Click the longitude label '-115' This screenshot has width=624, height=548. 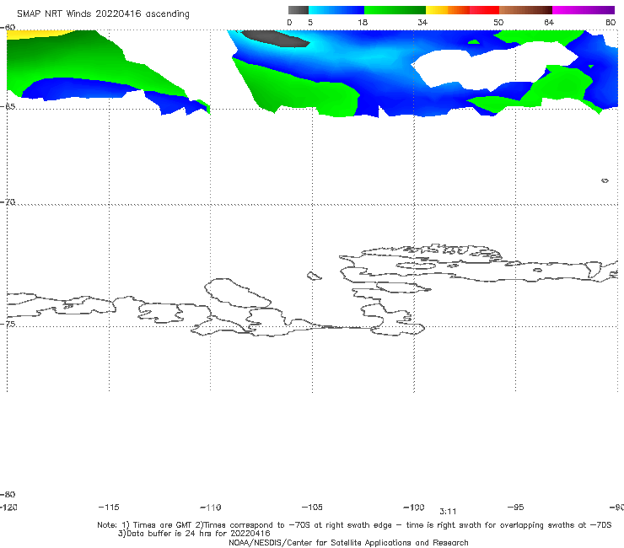point(109,507)
